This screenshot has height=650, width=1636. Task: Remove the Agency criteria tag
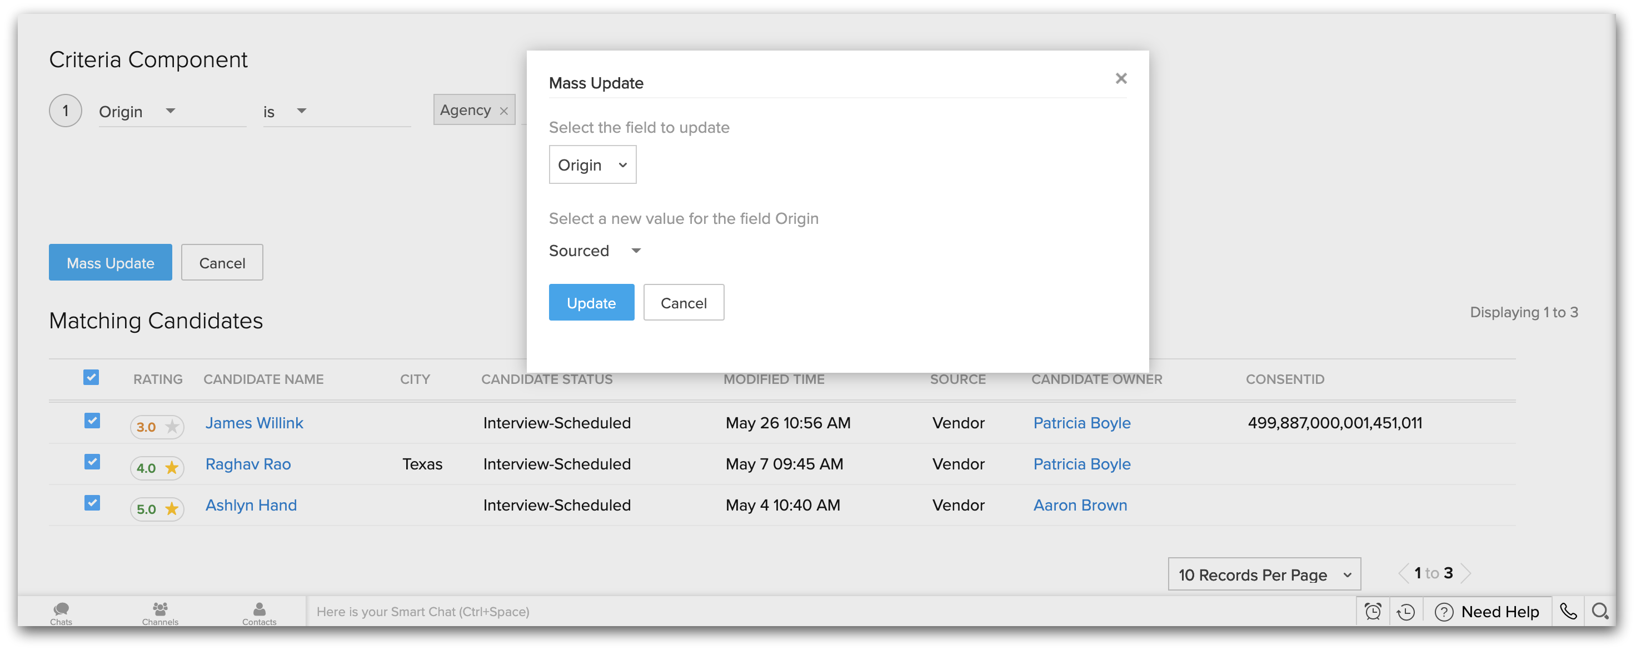point(503,111)
